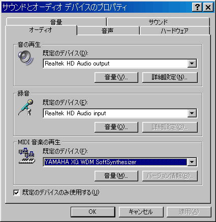Expand the Realtek HD Audio input dropdown
The height and width of the screenshot is (222, 216).
(x=192, y=113)
